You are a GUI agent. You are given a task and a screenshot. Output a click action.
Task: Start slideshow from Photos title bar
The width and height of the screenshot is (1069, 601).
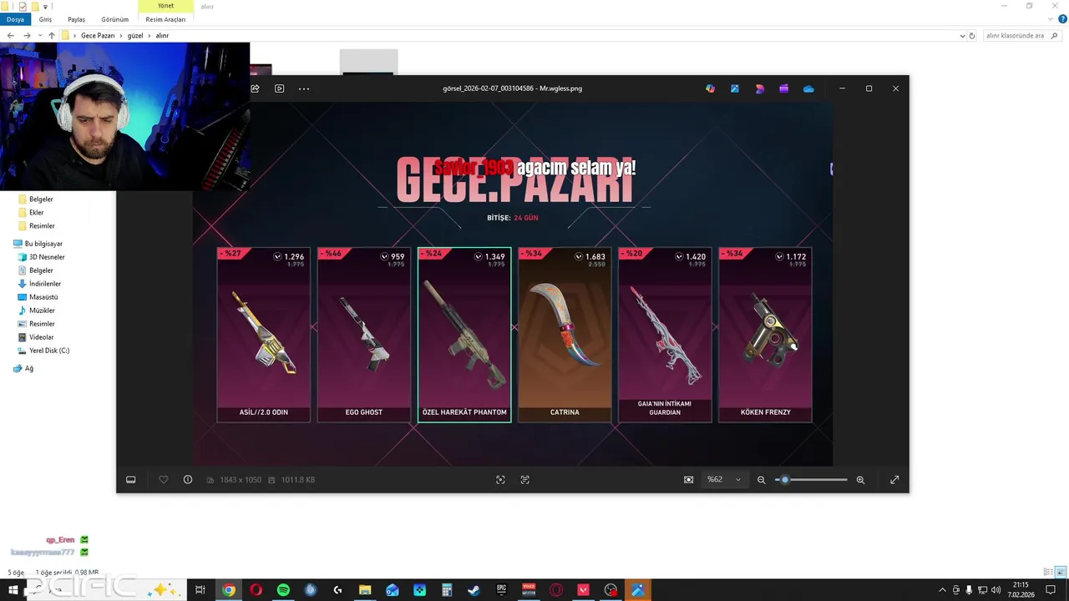280,88
